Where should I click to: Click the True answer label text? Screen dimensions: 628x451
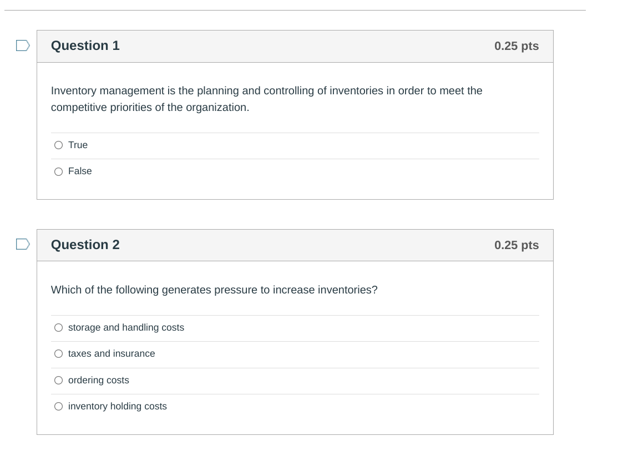pos(78,145)
